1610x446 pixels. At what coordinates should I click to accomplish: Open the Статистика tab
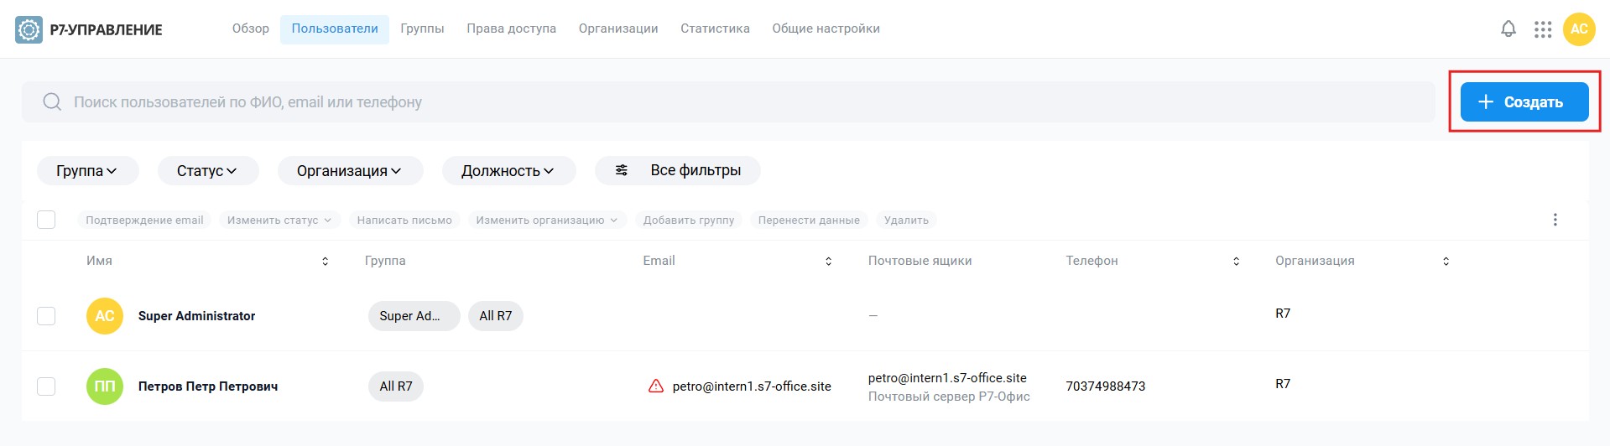[x=715, y=29]
